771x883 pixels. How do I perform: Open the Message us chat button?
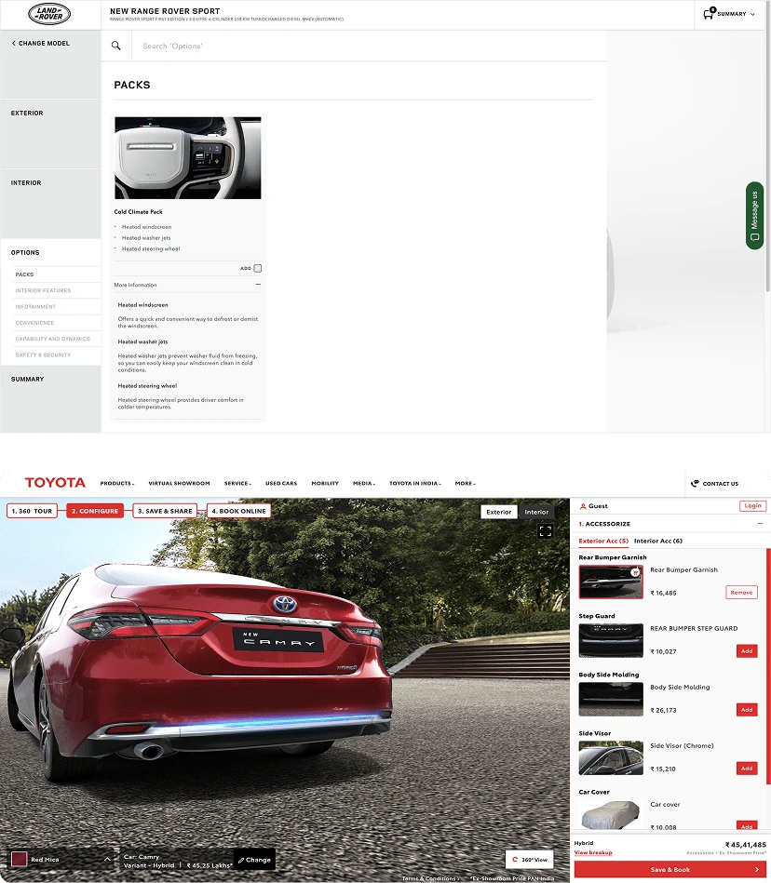pyautogui.click(x=754, y=216)
